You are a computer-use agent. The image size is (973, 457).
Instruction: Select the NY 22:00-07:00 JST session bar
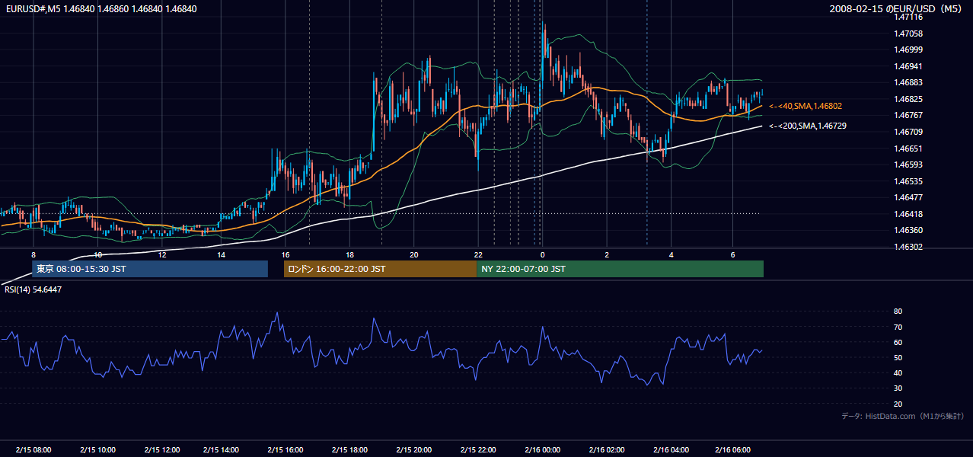tap(620, 269)
